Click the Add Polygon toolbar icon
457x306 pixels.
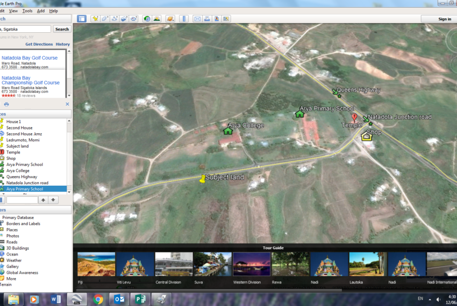[x=105, y=19]
